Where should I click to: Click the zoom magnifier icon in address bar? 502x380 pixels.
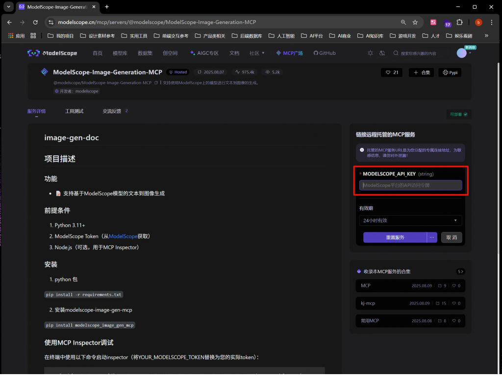point(403,22)
